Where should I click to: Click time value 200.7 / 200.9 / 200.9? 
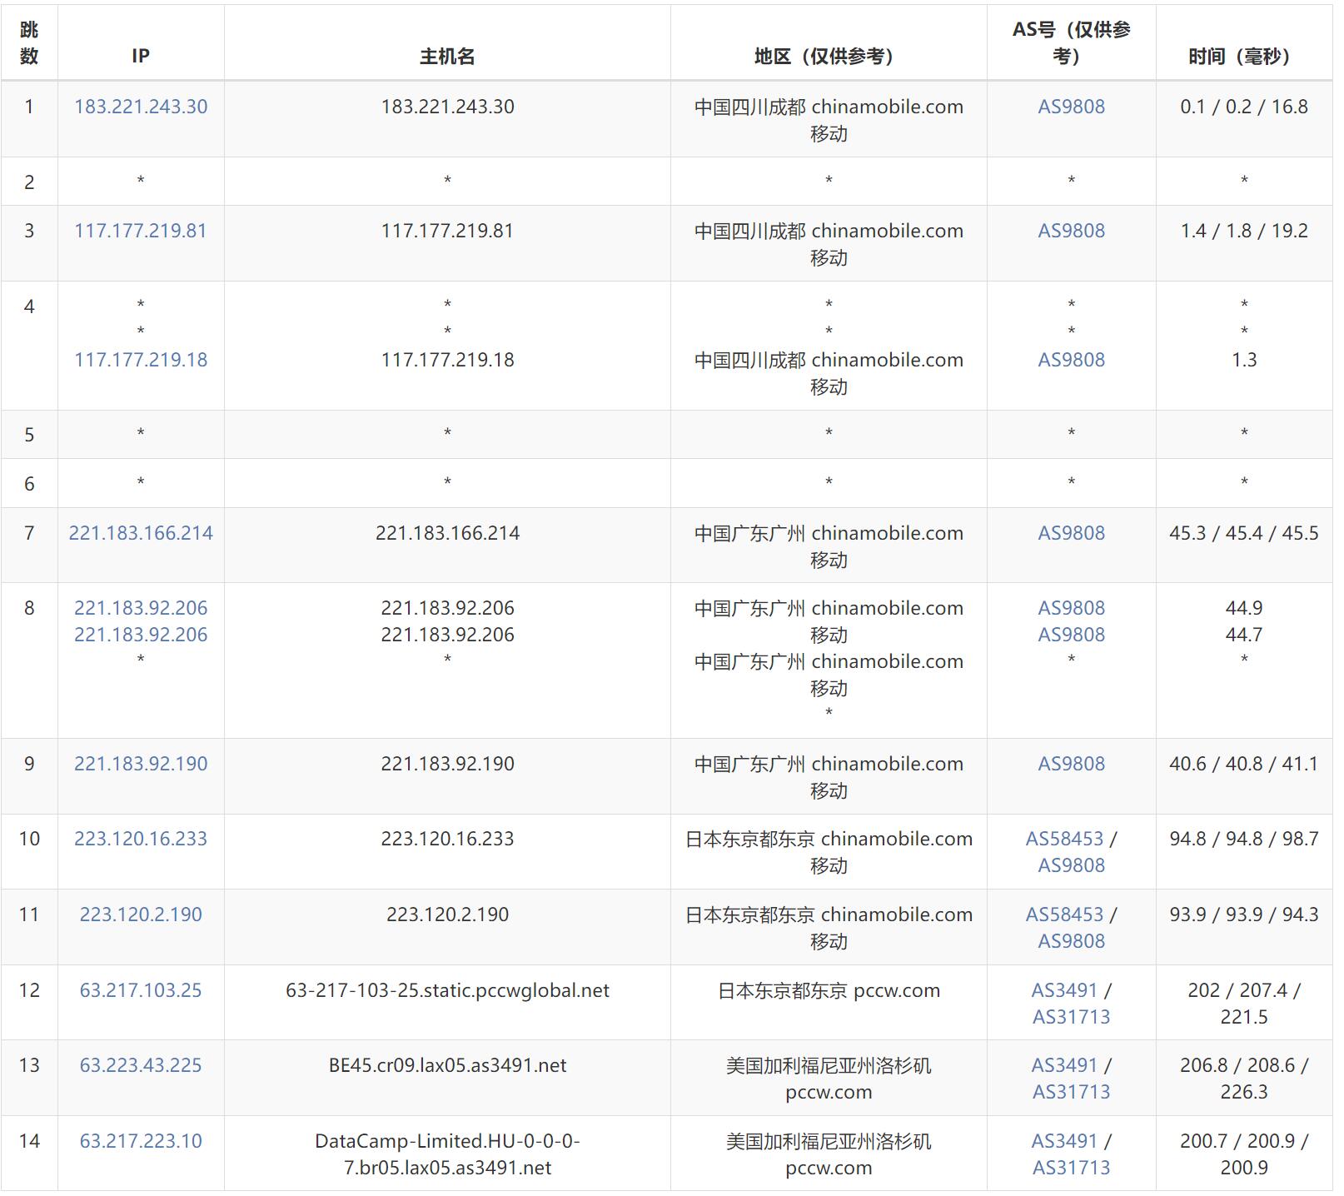1244,1154
